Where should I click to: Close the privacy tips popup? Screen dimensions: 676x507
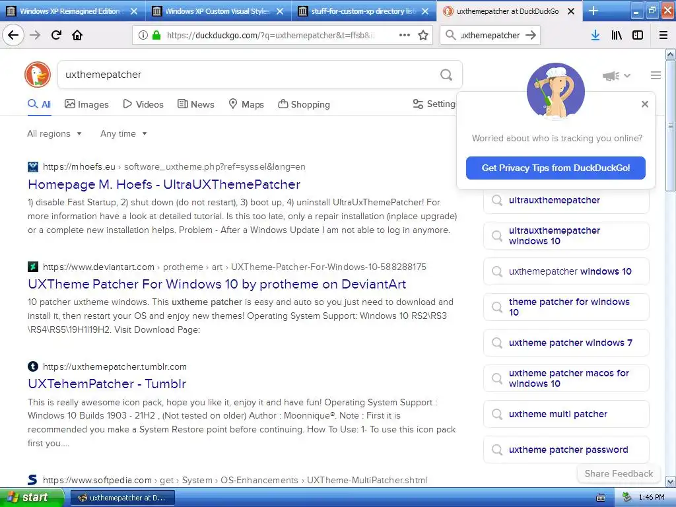click(x=644, y=104)
